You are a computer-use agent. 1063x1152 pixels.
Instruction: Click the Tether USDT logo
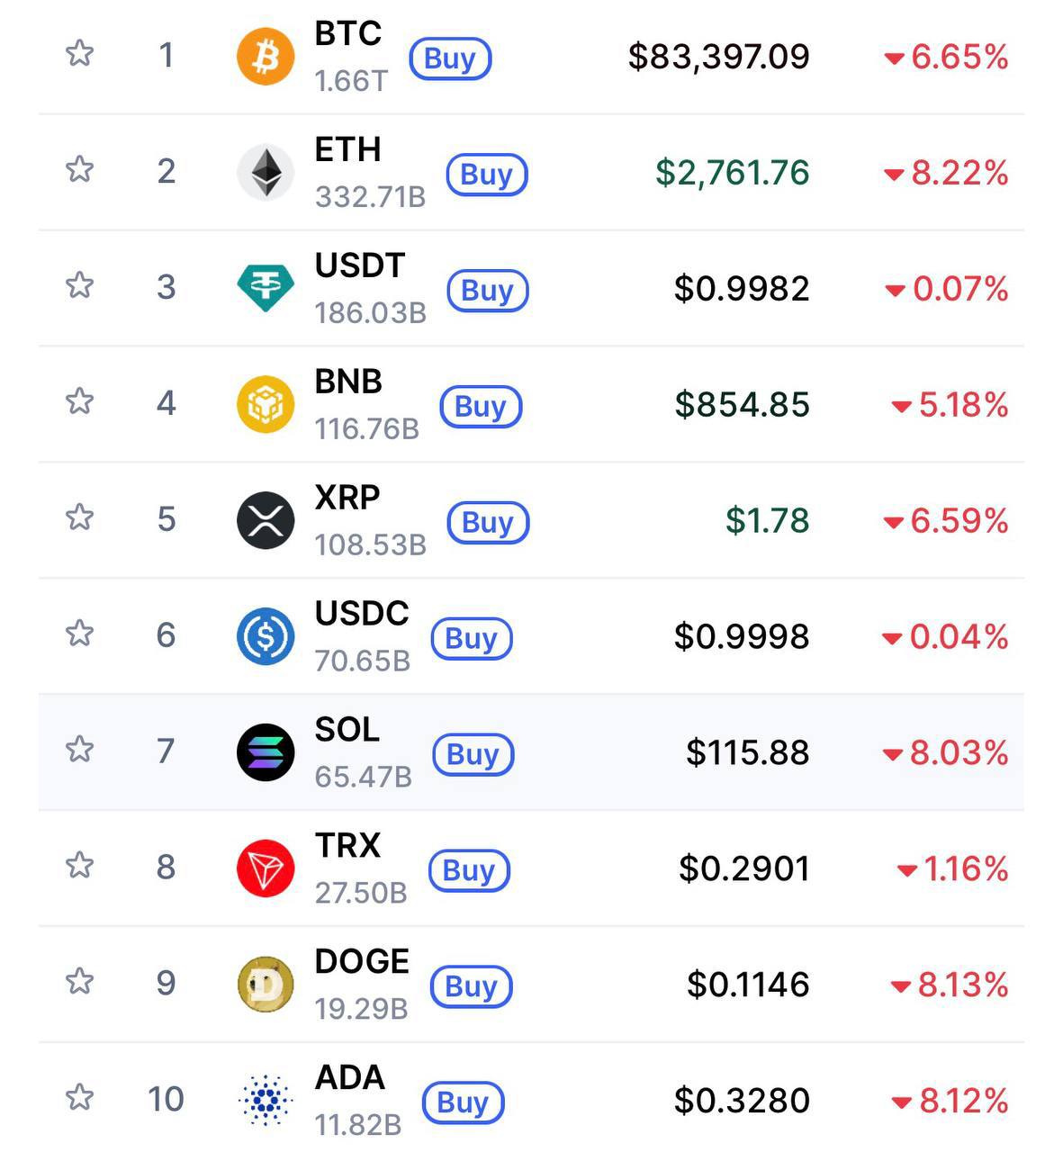266,288
